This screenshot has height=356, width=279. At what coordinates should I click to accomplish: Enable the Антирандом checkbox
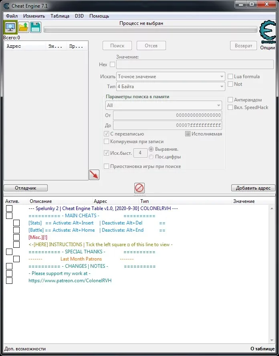[x=230, y=100]
